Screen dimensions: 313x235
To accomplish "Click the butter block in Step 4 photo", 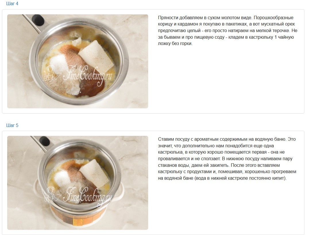I will point(96,57).
